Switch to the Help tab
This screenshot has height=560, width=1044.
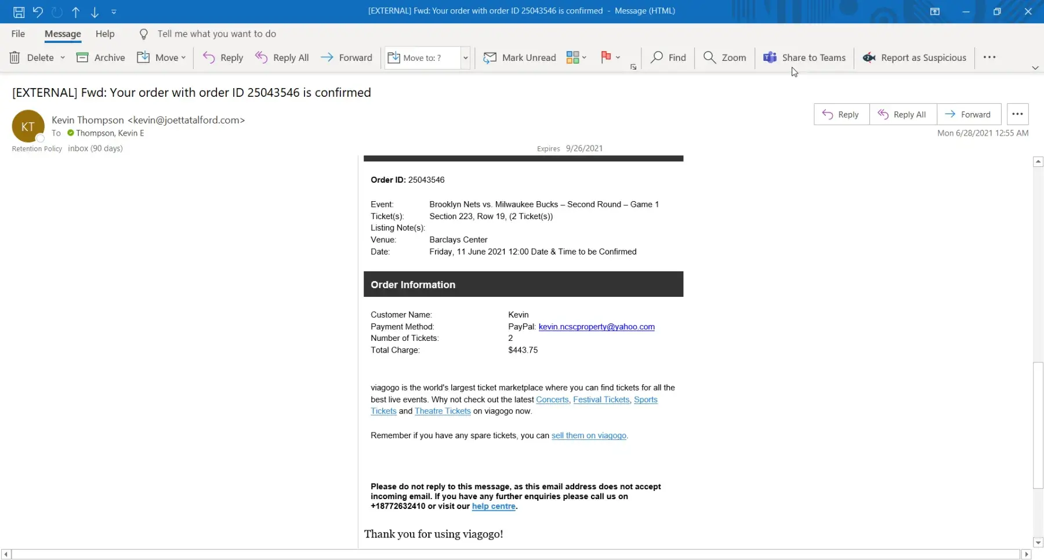[x=105, y=34]
